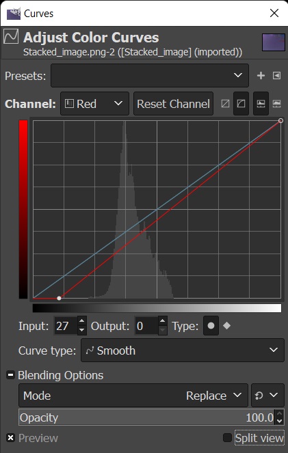Viewport: 288px width, 453px height.
Task: Open the Channel dropdown showing Red
Action: [94, 103]
